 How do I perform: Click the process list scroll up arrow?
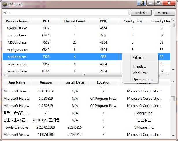pos(173,20)
